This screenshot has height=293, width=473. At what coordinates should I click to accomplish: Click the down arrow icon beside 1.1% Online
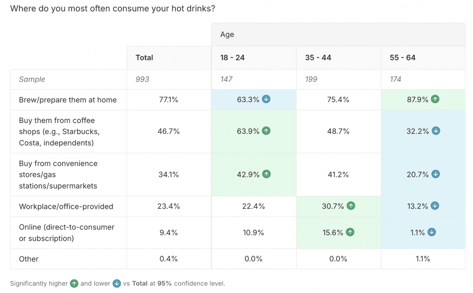click(431, 232)
